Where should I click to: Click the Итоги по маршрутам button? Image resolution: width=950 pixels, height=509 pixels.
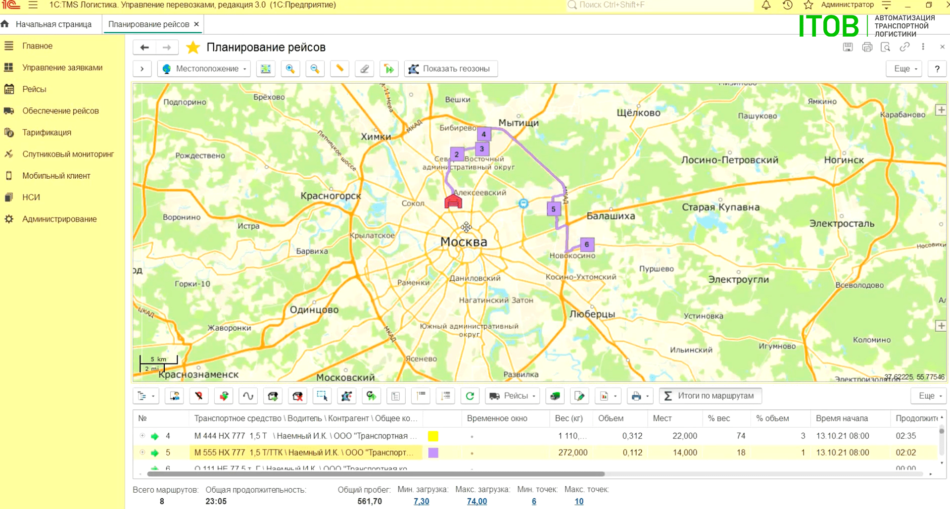[x=710, y=396]
